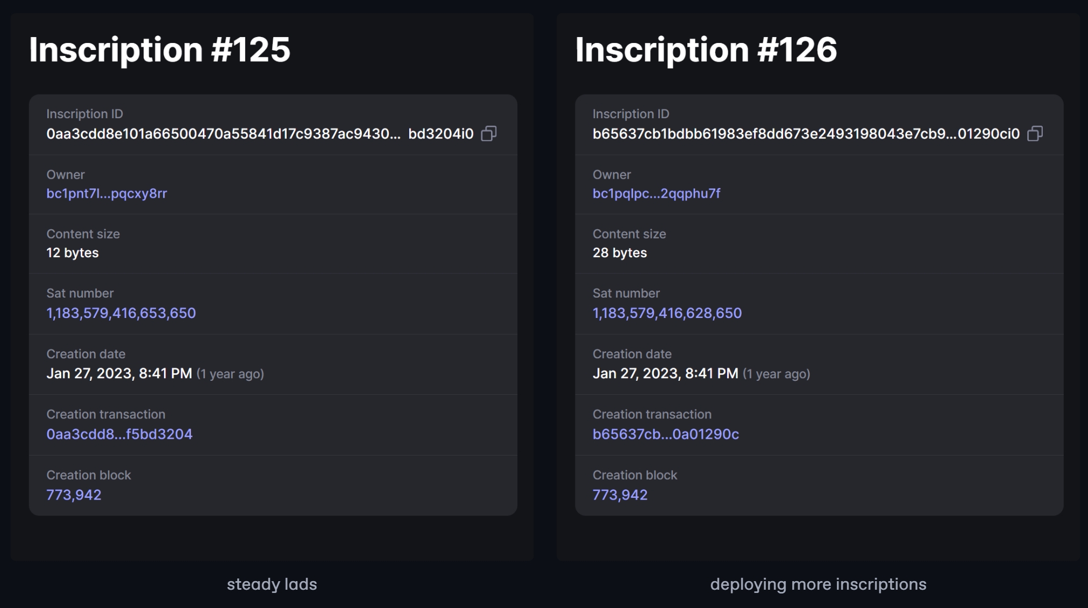
Task: Open creation block 773,942 for Inscription #125
Action: (74, 495)
